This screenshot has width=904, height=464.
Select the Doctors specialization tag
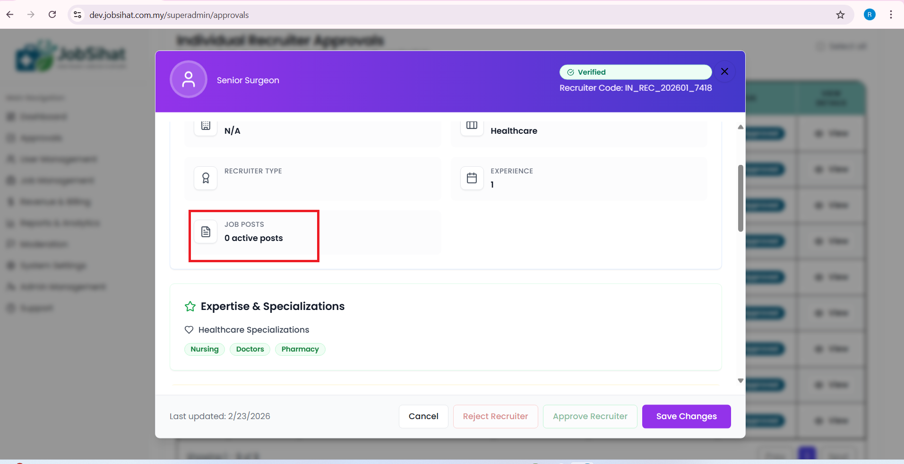click(250, 349)
